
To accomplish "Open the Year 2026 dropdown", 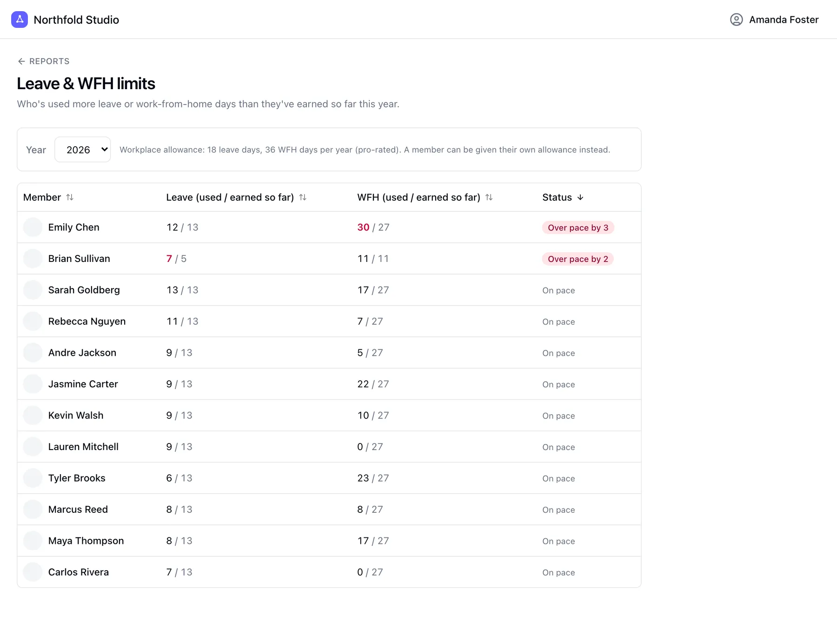I will (x=83, y=150).
